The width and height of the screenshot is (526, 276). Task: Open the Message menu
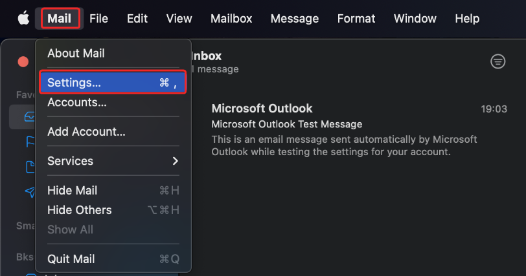[x=295, y=18]
